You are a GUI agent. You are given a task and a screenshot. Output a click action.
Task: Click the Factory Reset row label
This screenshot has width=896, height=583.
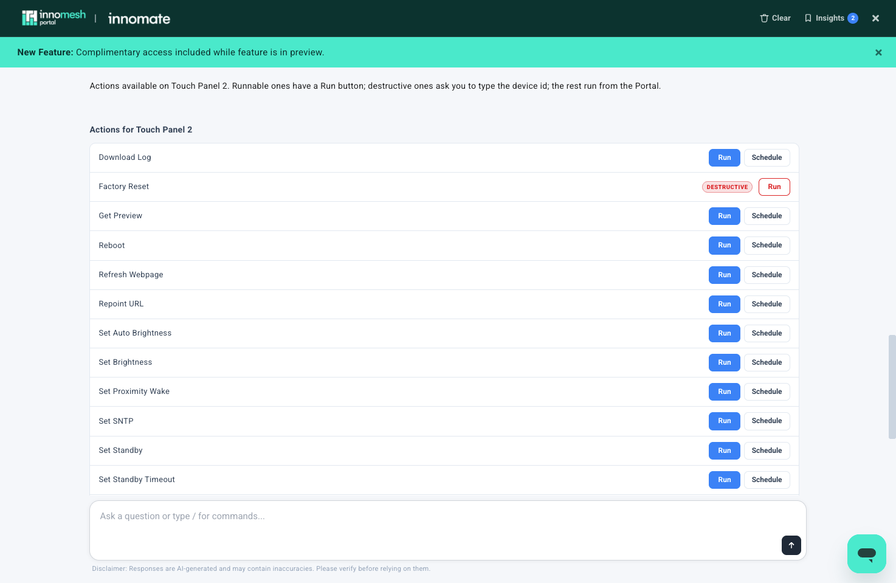[x=124, y=187]
